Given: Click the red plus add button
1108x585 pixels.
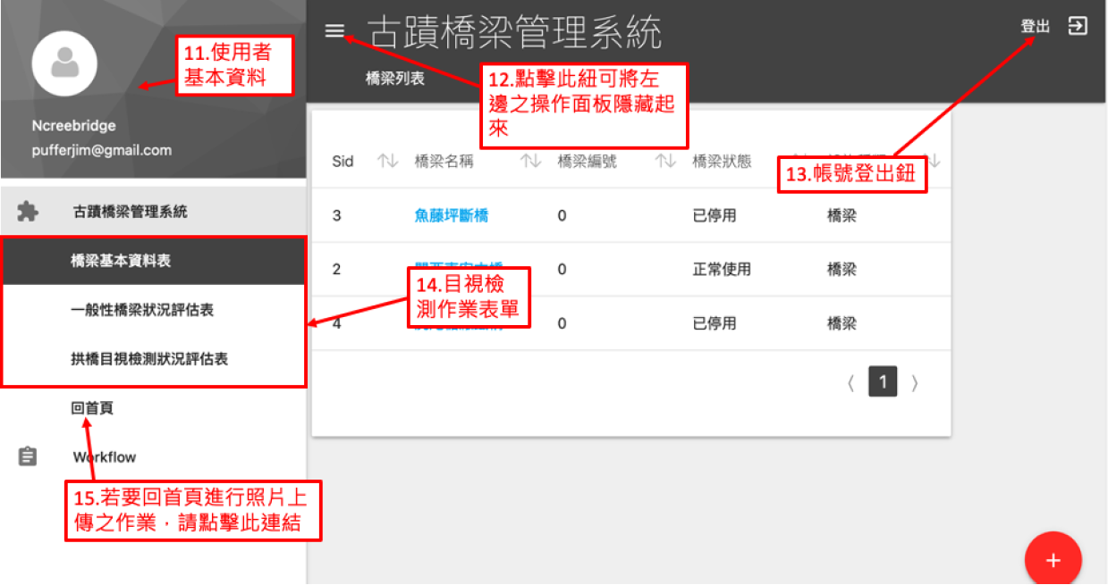Looking at the screenshot, I should (1053, 560).
